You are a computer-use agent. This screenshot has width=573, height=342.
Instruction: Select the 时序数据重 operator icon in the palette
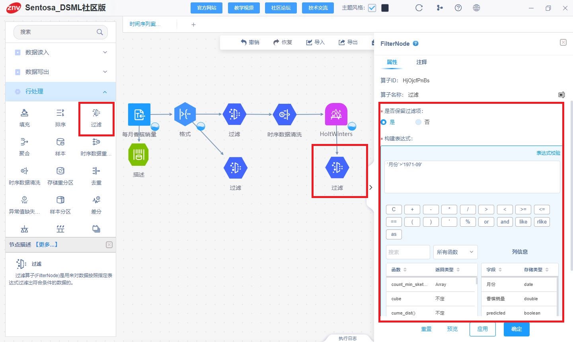pos(96,142)
